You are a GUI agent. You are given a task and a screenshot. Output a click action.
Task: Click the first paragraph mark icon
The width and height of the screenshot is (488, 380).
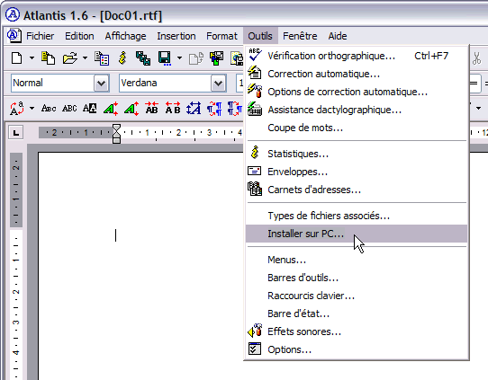(x=214, y=109)
